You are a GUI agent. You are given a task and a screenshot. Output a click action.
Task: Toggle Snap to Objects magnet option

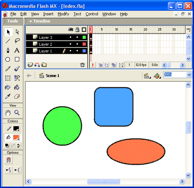click(x=9, y=160)
